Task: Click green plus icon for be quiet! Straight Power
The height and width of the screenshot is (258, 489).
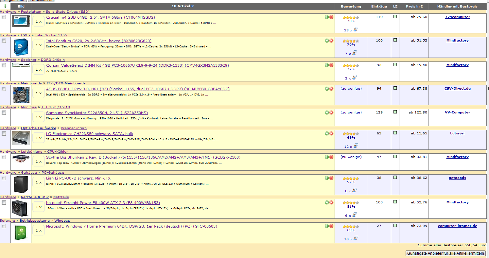Action: click(327, 202)
